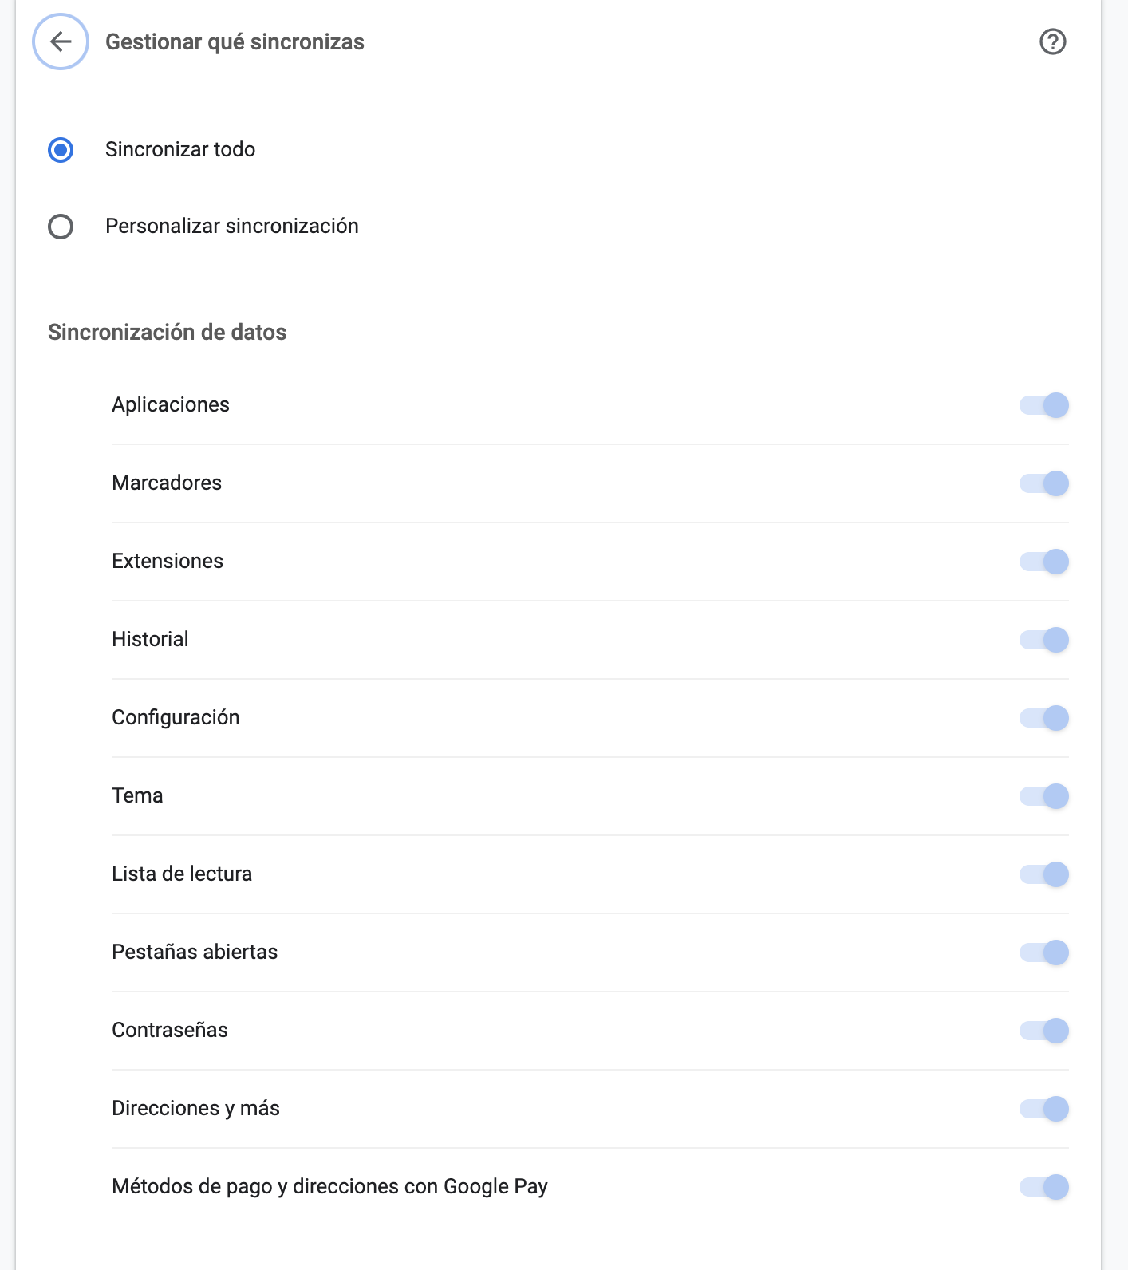Toggle the Contraseñas sync switch
Viewport: 1128px width, 1270px height.
coord(1044,1031)
